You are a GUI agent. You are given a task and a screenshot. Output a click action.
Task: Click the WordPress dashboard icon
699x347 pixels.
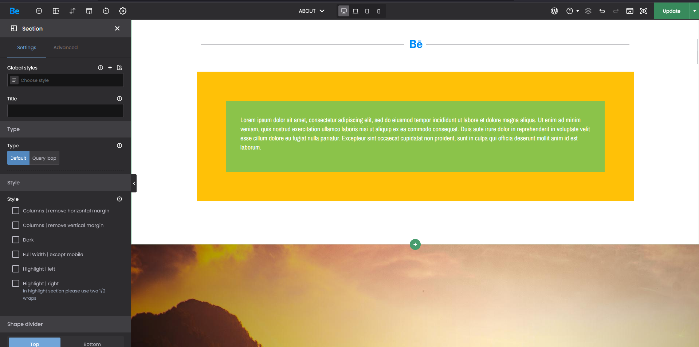point(554,11)
